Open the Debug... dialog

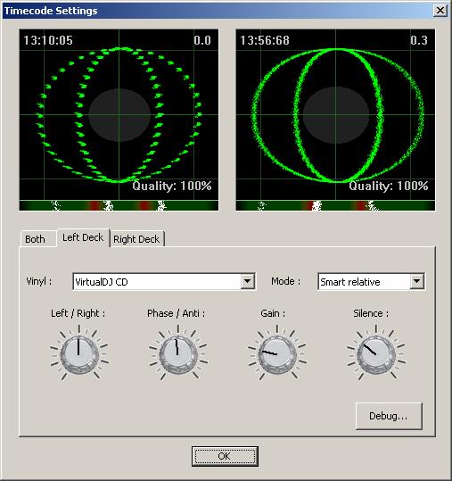coord(389,416)
